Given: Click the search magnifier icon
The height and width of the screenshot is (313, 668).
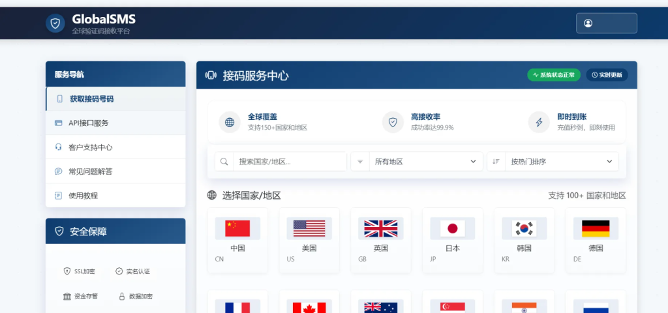Looking at the screenshot, I should pyautogui.click(x=224, y=162).
